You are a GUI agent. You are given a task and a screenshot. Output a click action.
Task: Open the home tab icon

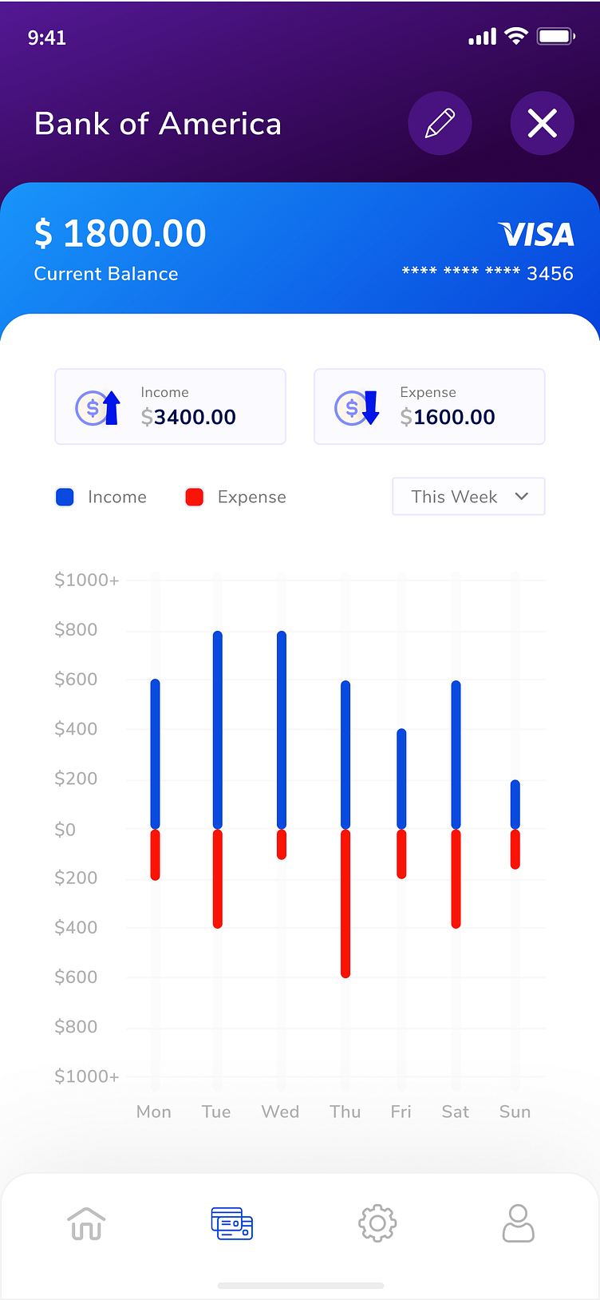click(x=86, y=1223)
